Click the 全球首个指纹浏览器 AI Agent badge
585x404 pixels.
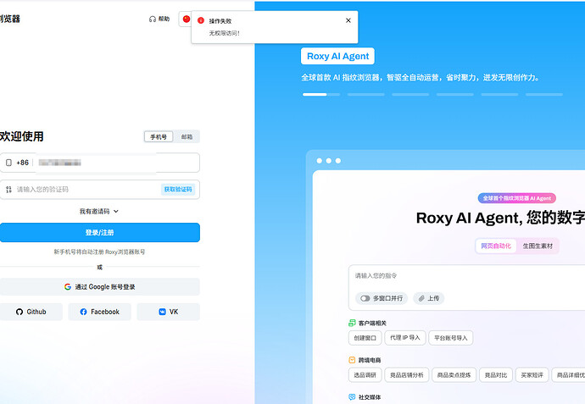516,198
